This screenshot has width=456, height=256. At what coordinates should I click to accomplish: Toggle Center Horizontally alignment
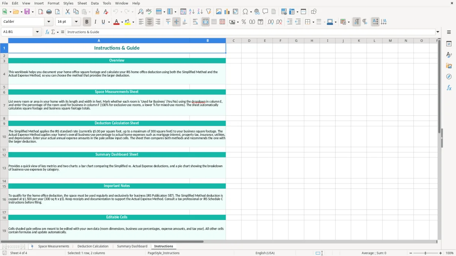[149, 22]
